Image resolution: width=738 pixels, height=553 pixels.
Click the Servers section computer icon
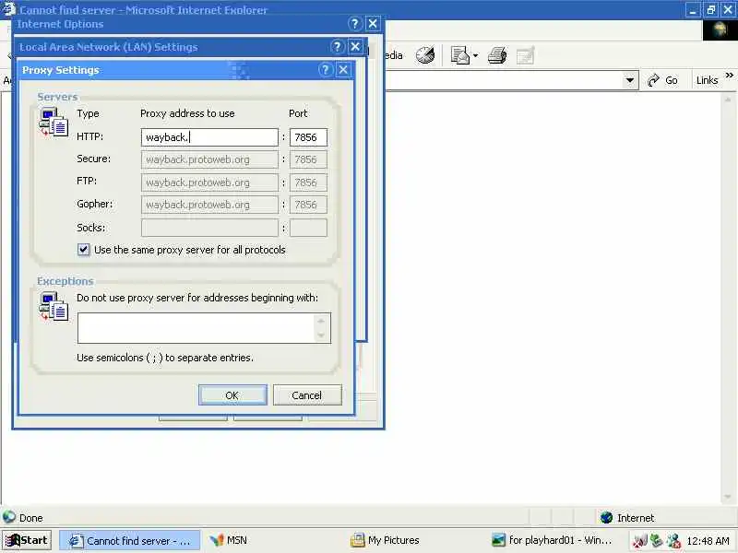tap(54, 123)
